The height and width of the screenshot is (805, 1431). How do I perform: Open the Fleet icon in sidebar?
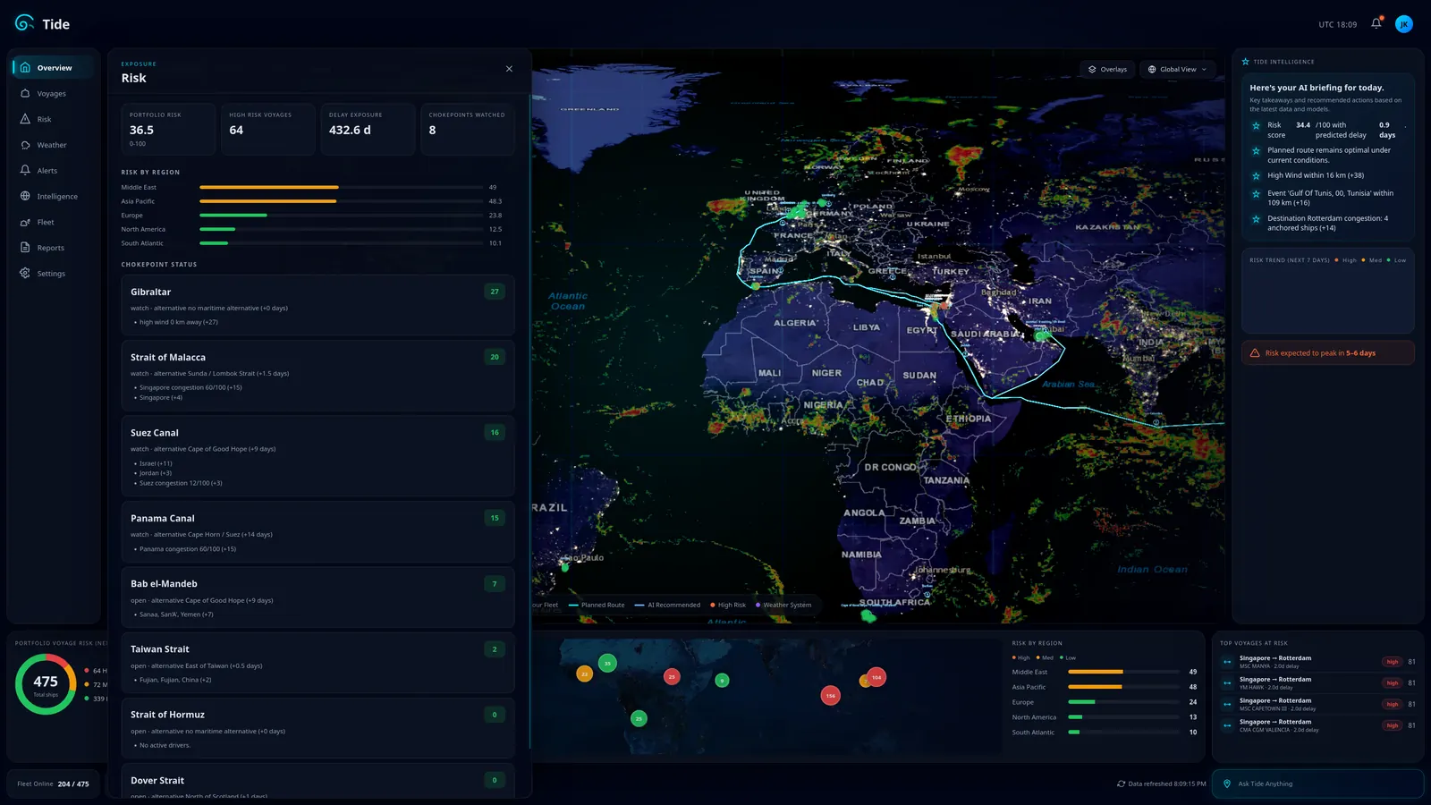(x=25, y=222)
